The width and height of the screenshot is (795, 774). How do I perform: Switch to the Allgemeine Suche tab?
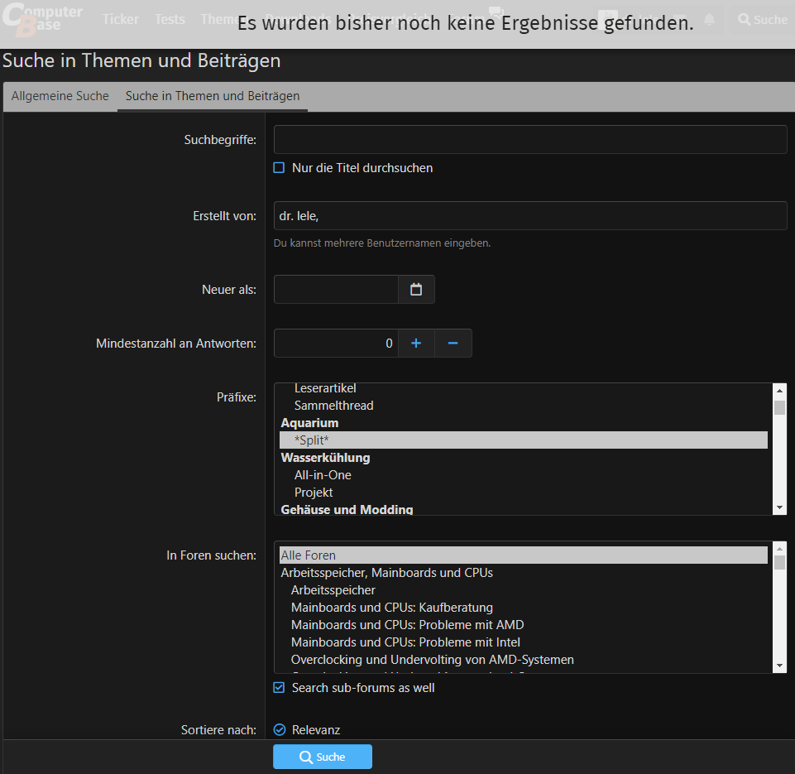(x=60, y=96)
